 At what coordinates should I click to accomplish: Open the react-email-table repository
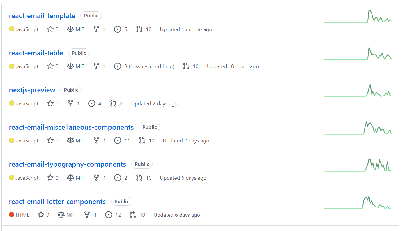pyautogui.click(x=36, y=53)
